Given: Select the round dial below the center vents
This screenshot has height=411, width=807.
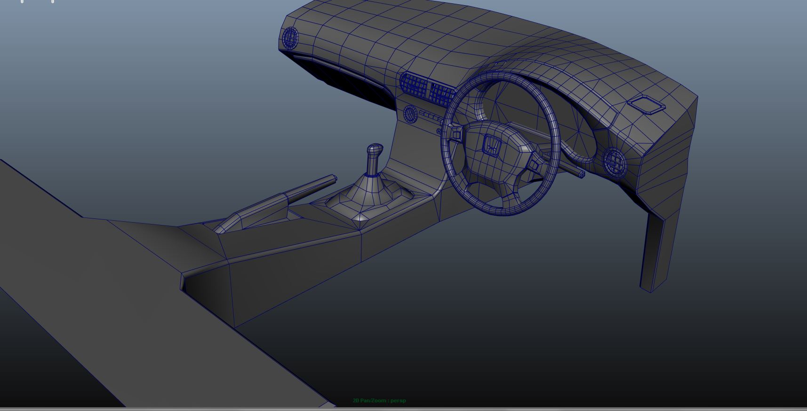Looking at the screenshot, I should click(410, 114).
